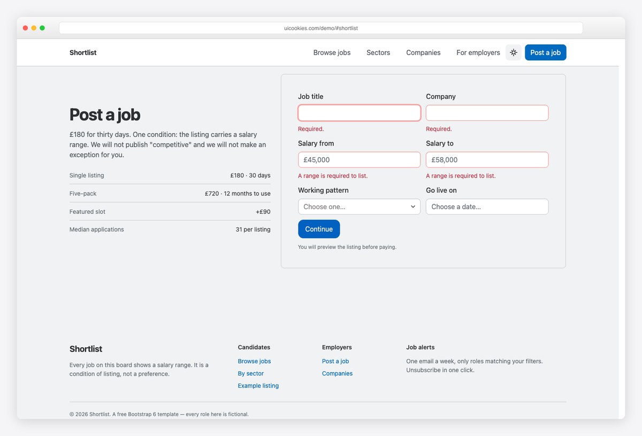Click the 'Featured slot' row label
The image size is (642, 436).
pos(87,212)
